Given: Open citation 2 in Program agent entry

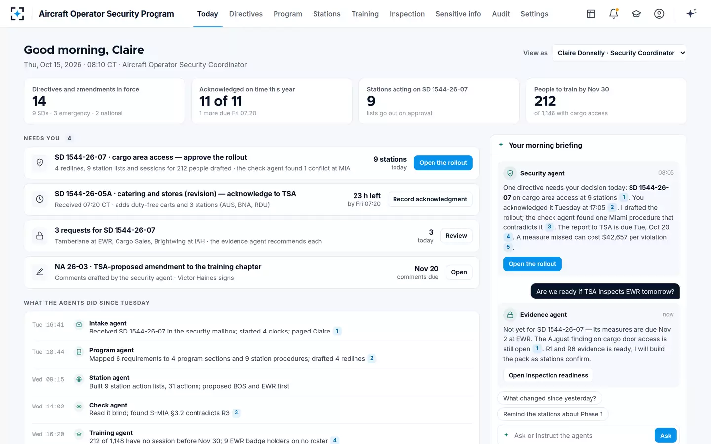Looking at the screenshot, I should (x=372, y=359).
